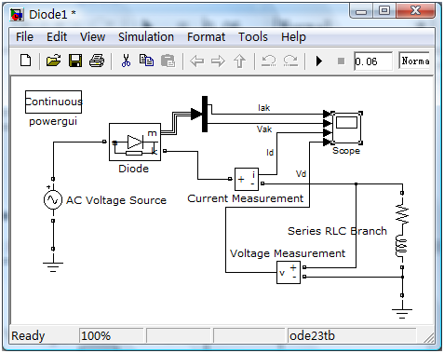Image resolution: width=444 pixels, height=353 pixels.
Task: Click the simulation stop time field 0.06
Action: click(373, 61)
